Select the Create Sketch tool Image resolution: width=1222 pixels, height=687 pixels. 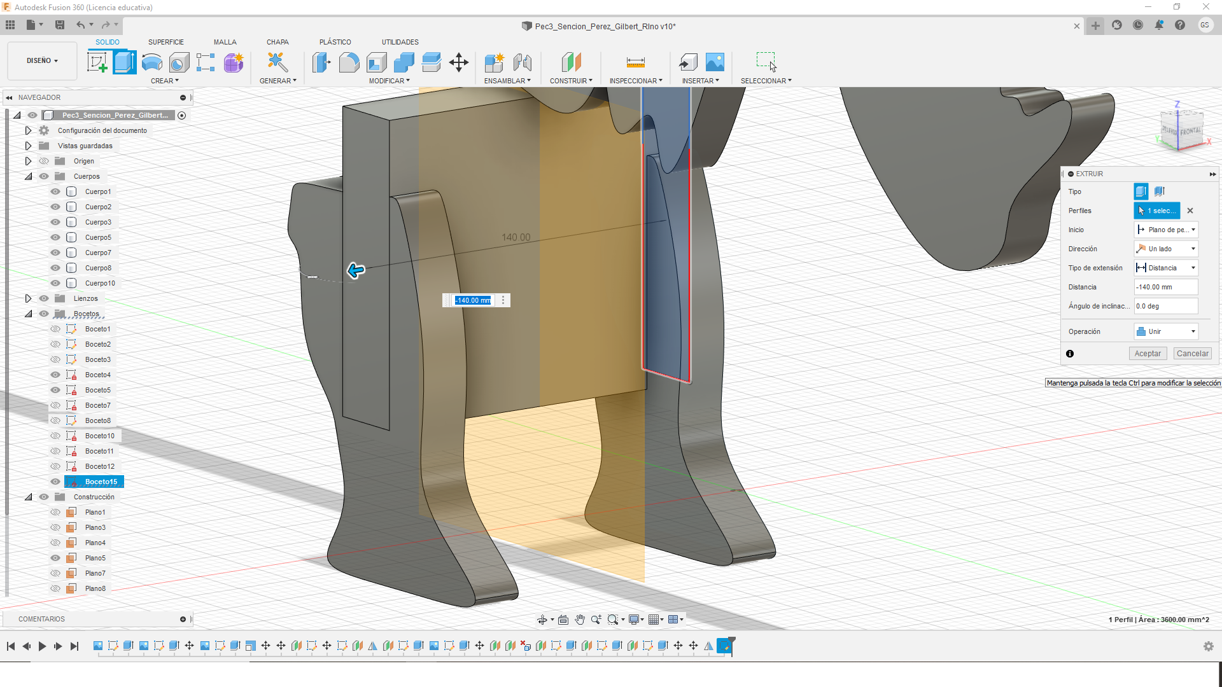click(x=97, y=62)
